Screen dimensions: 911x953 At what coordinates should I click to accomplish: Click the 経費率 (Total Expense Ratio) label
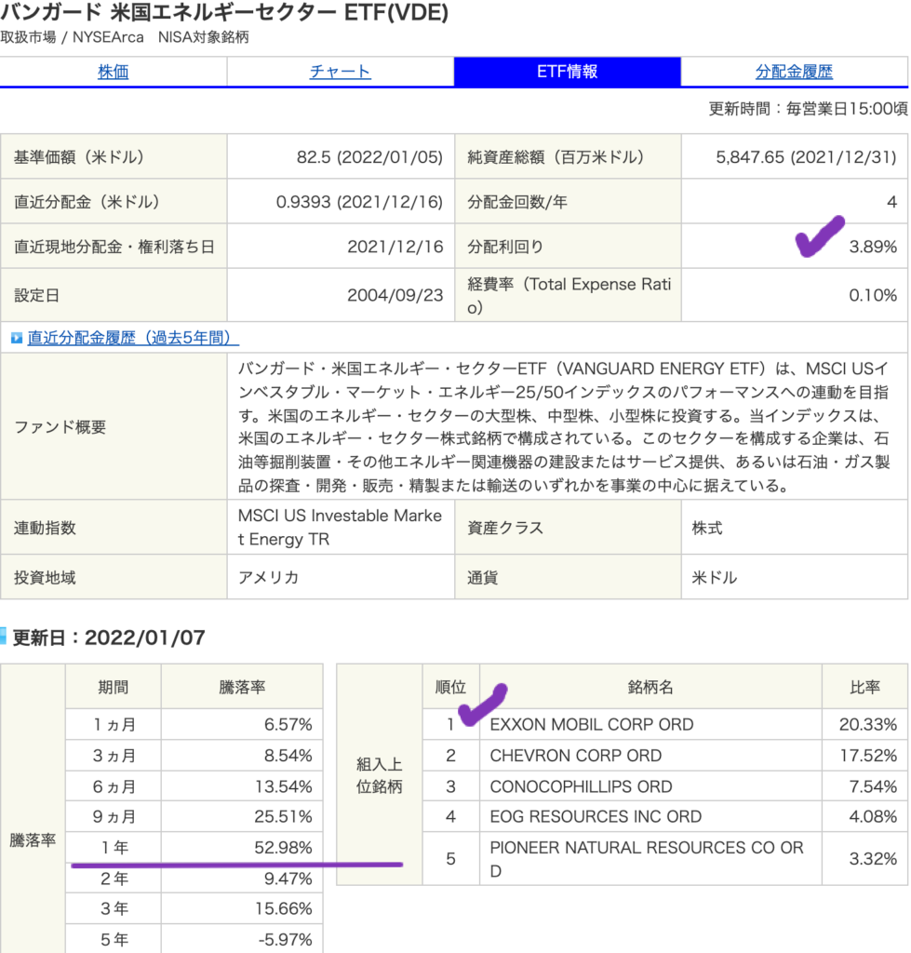(569, 295)
